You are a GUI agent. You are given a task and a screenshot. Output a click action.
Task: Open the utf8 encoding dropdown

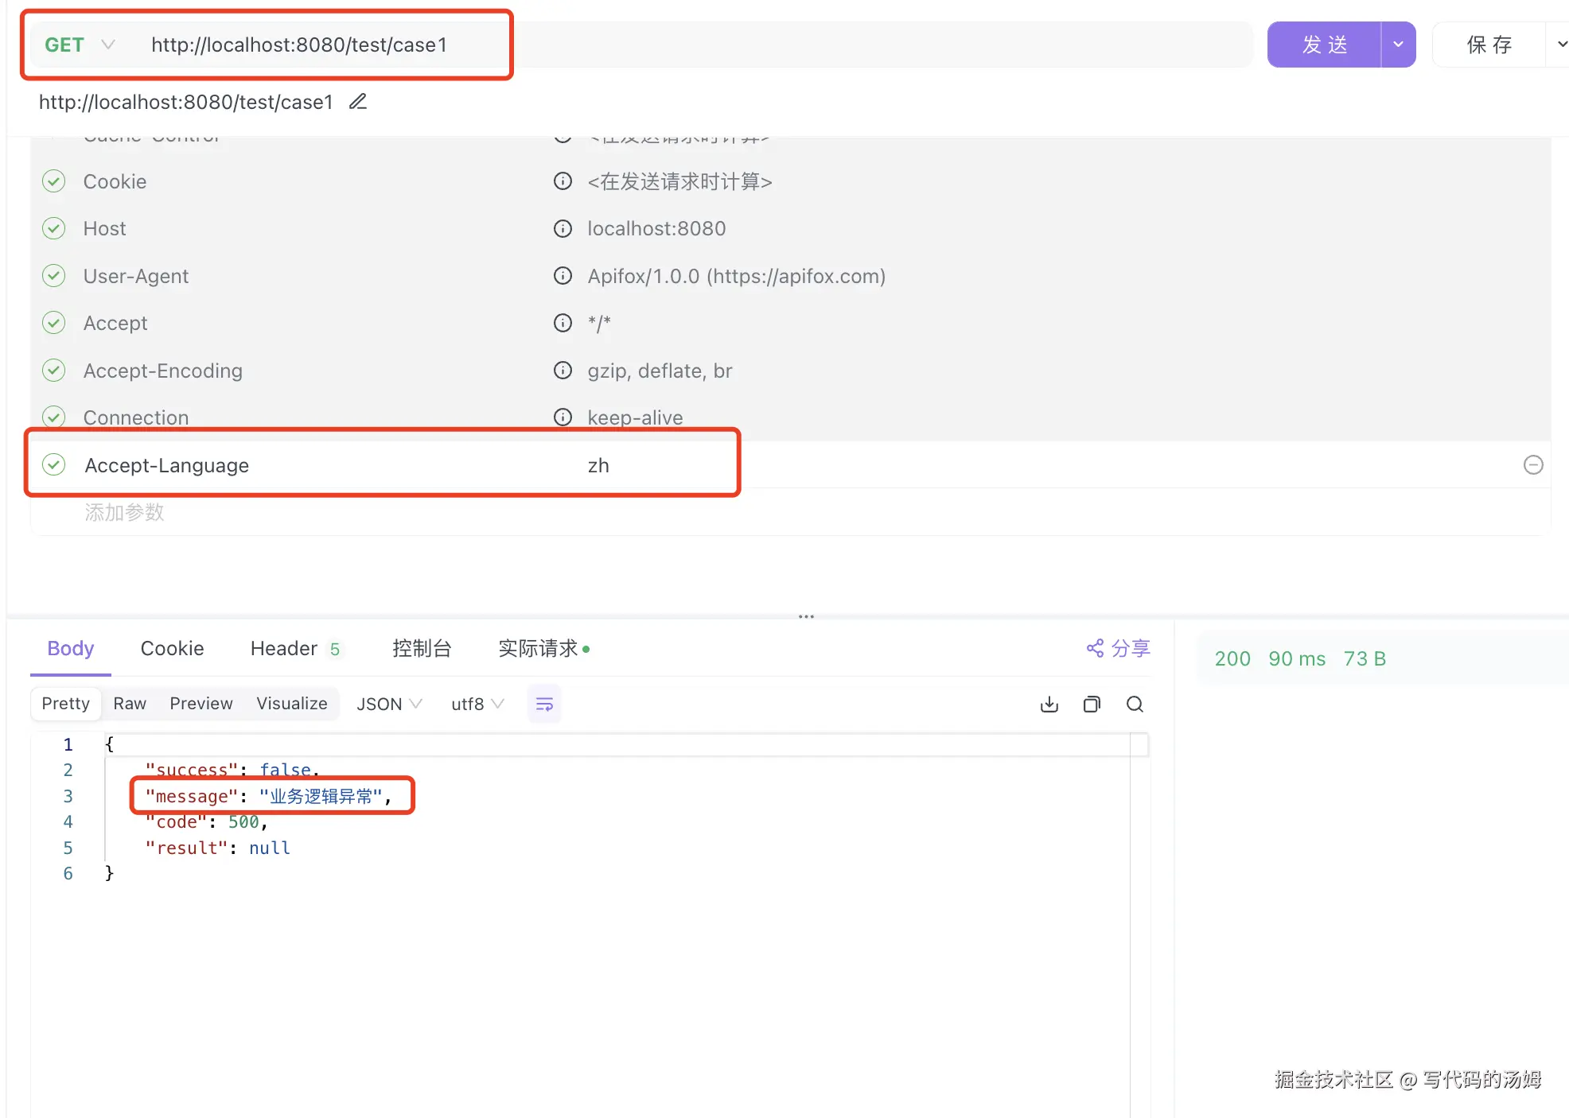(x=477, y=704)
